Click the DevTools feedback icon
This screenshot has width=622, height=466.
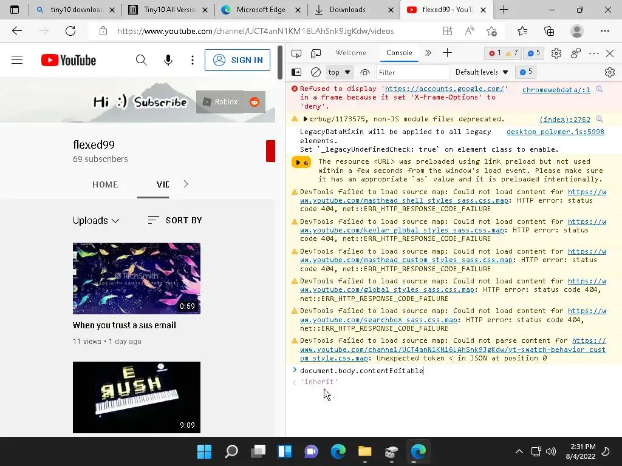tap(576, 53)
